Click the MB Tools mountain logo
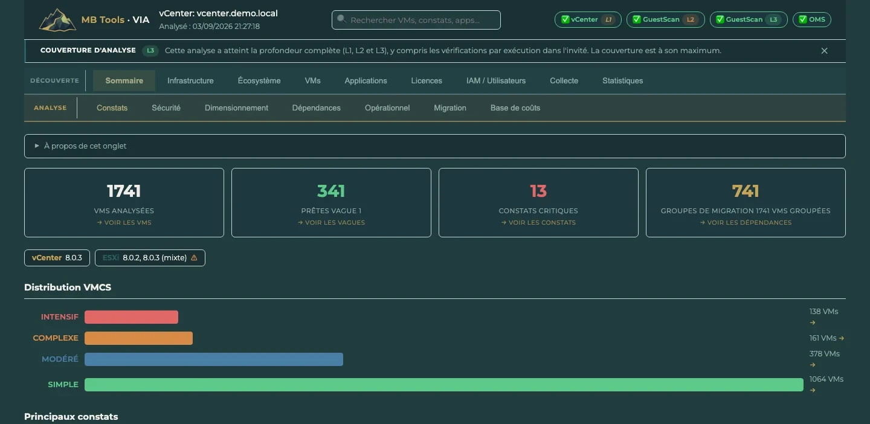 (58, 20)
